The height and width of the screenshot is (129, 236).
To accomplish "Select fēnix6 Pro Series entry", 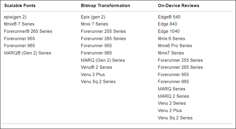I will tap(175, 45).
